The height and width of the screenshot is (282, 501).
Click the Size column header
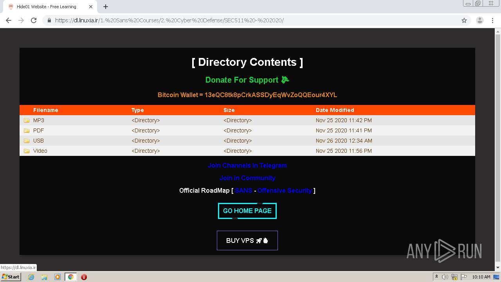tap(229, 110)
